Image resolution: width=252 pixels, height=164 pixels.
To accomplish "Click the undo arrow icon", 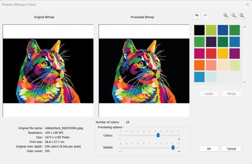I will tap(197, 16).
